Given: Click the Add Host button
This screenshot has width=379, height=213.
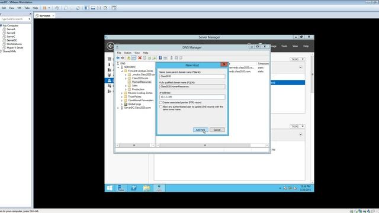Looking at the screenshot, I should tap(200, 130).
